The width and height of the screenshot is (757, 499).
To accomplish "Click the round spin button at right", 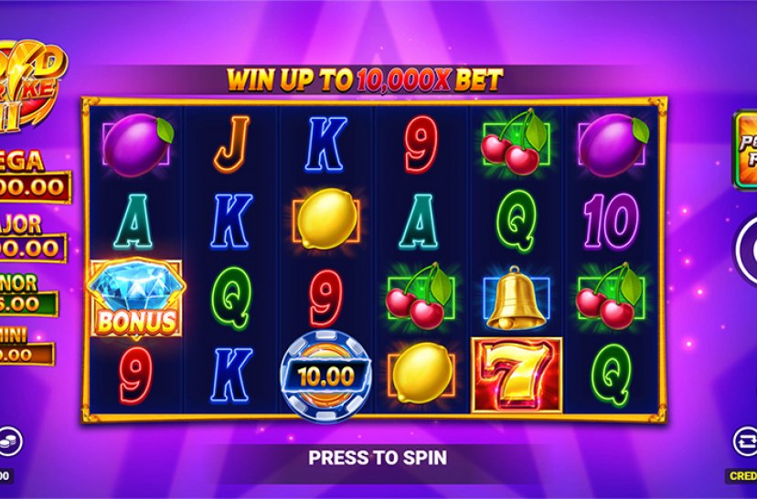I will pos(745,250).
